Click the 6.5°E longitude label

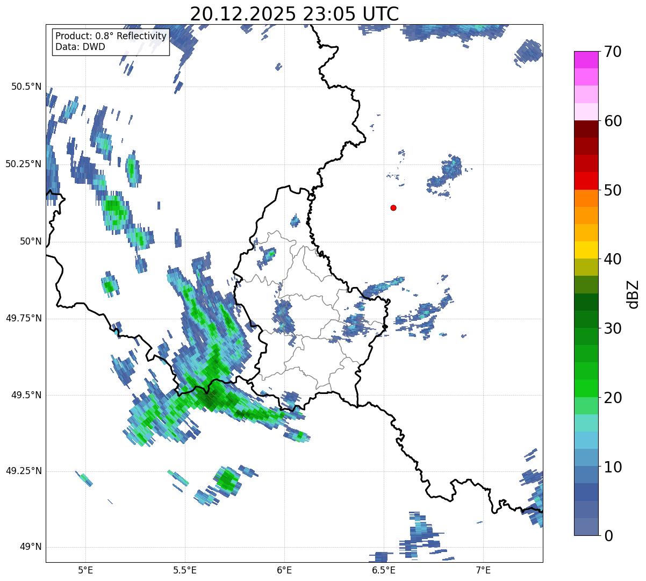(384, 570)
